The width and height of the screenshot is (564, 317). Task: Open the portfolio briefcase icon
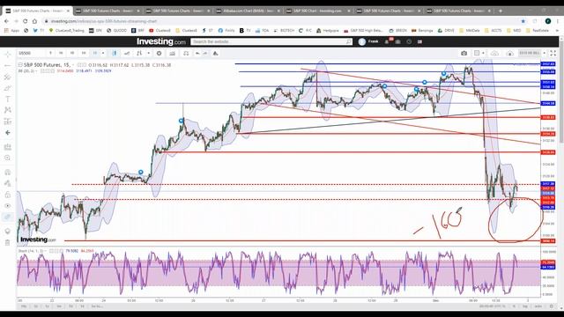(x=397, y=41)
